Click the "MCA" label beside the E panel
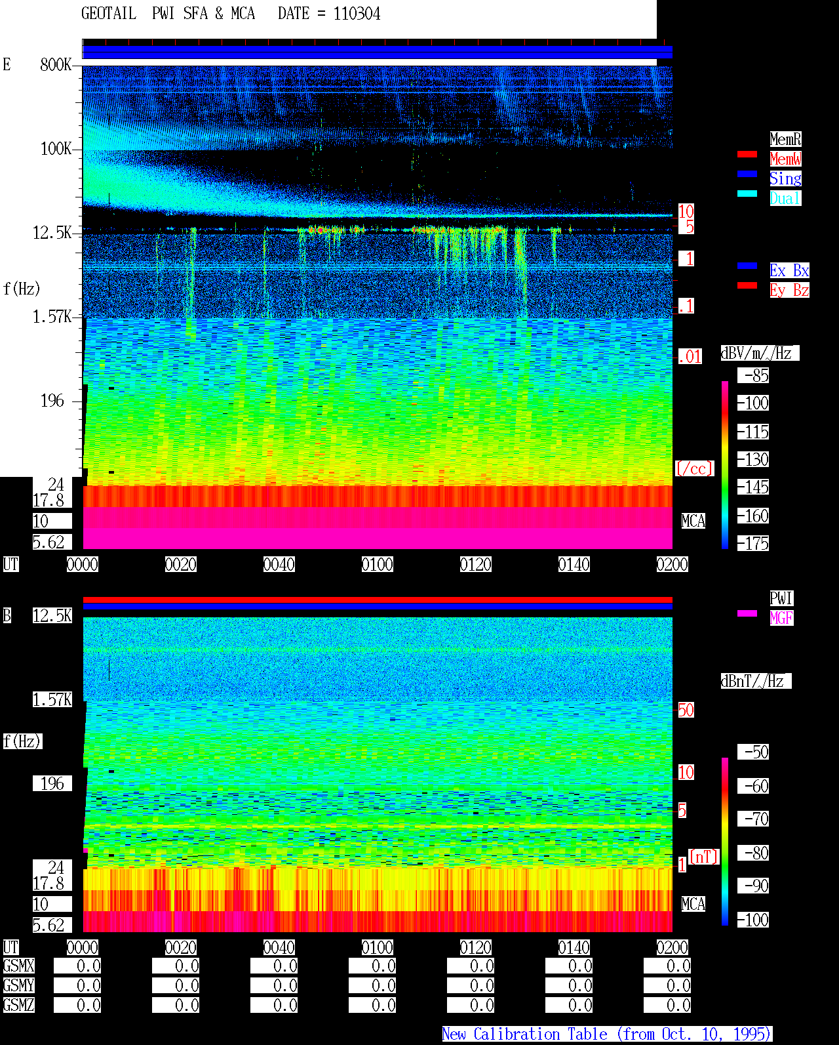 [x=693, y=521]
